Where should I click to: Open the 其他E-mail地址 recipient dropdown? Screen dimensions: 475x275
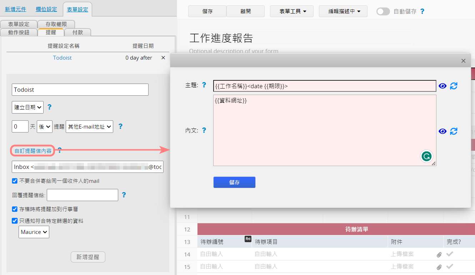[x=89, y=126]
